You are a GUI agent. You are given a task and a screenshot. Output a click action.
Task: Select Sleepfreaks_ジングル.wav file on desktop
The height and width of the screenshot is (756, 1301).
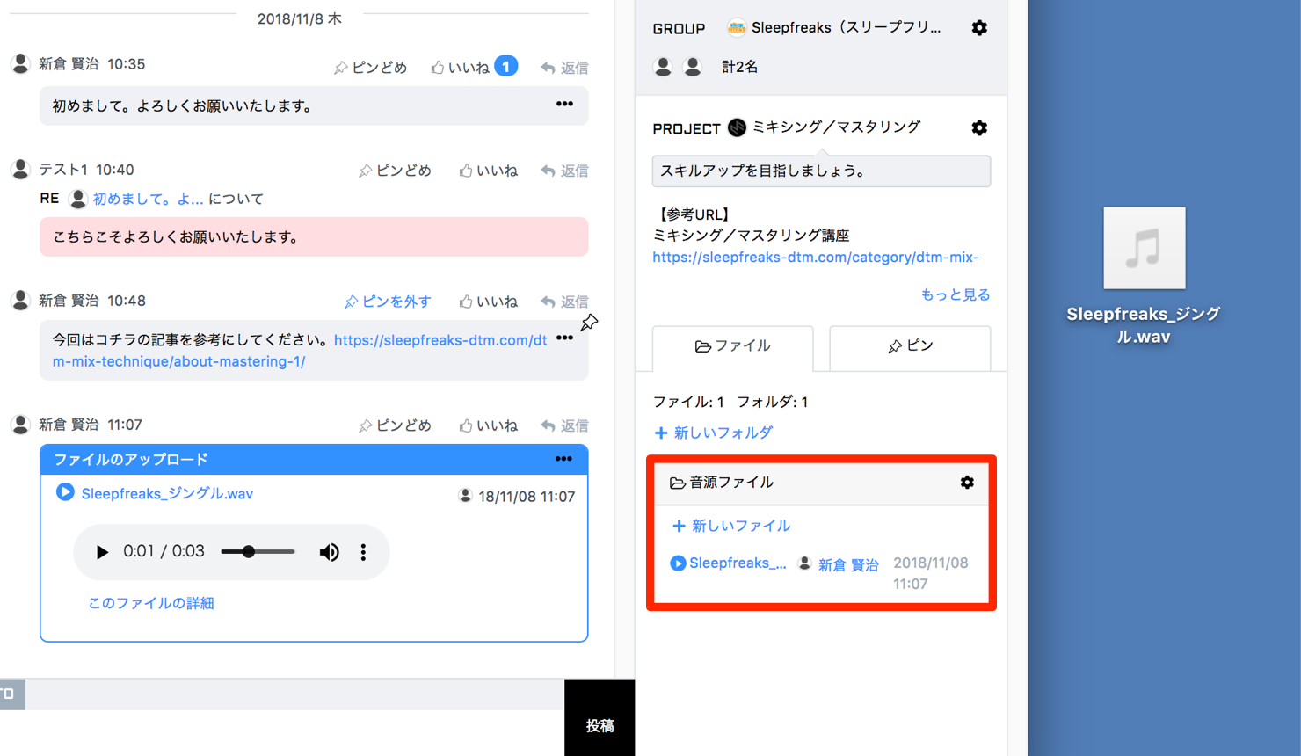click(x=1144, y=276)
